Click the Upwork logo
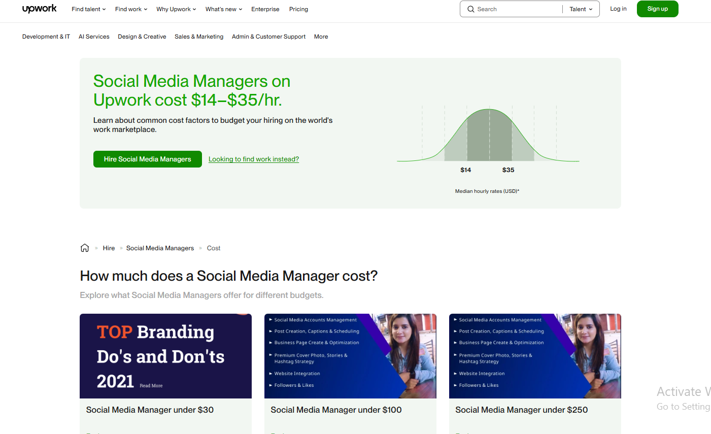This screenshot has height=434, width=711. [40, 9]
